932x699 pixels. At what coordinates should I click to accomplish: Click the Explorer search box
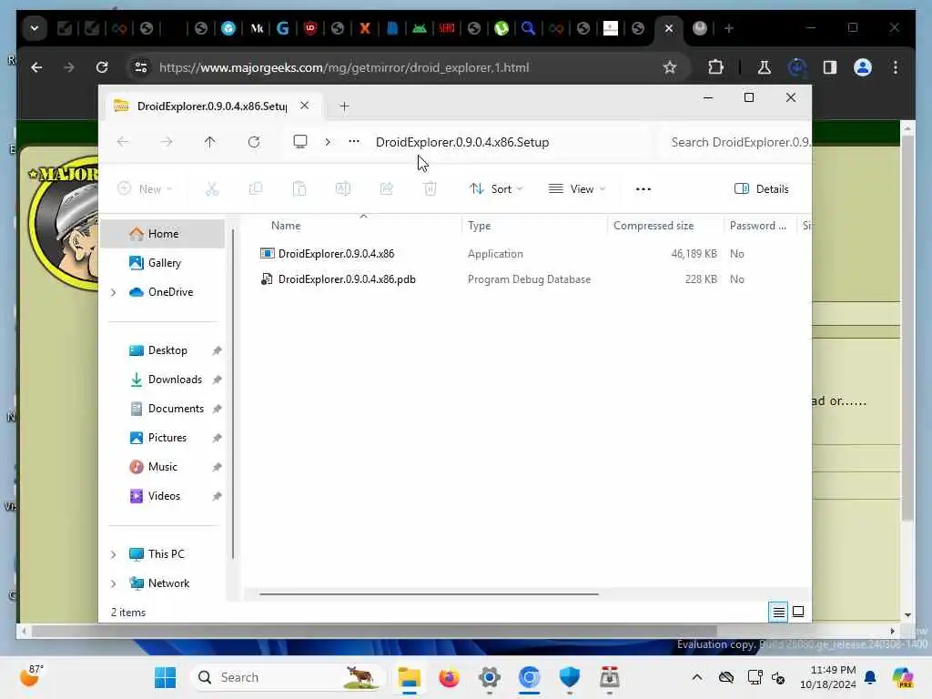[735, 142]
